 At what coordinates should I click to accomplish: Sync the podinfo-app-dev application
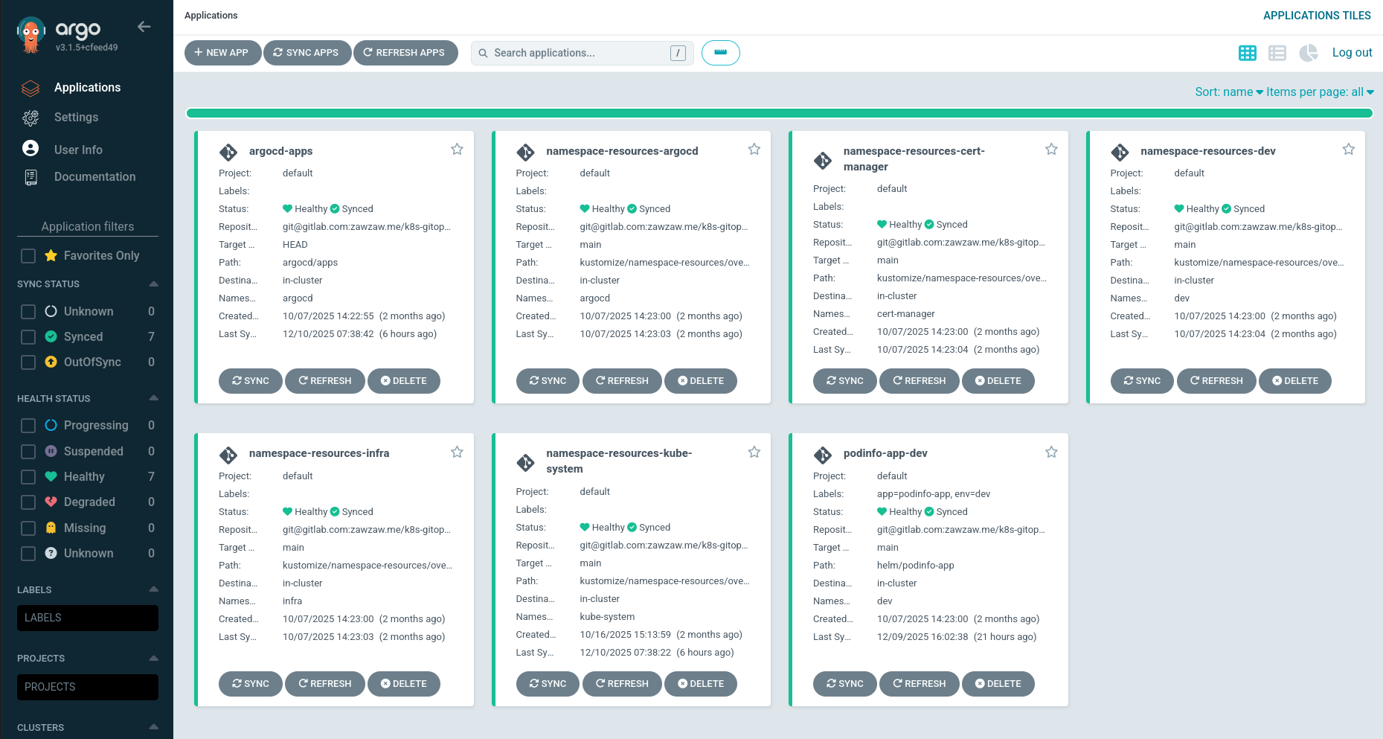(844, 683)
